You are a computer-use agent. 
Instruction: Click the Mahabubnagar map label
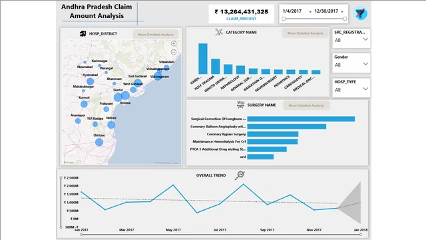click(83, 87)
